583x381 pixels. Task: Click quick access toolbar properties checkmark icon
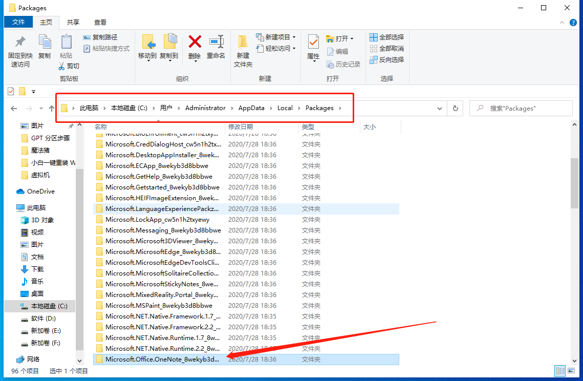(x=11, y=91)
